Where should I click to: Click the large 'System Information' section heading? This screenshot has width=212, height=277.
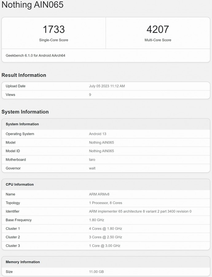tap(25, 112)
